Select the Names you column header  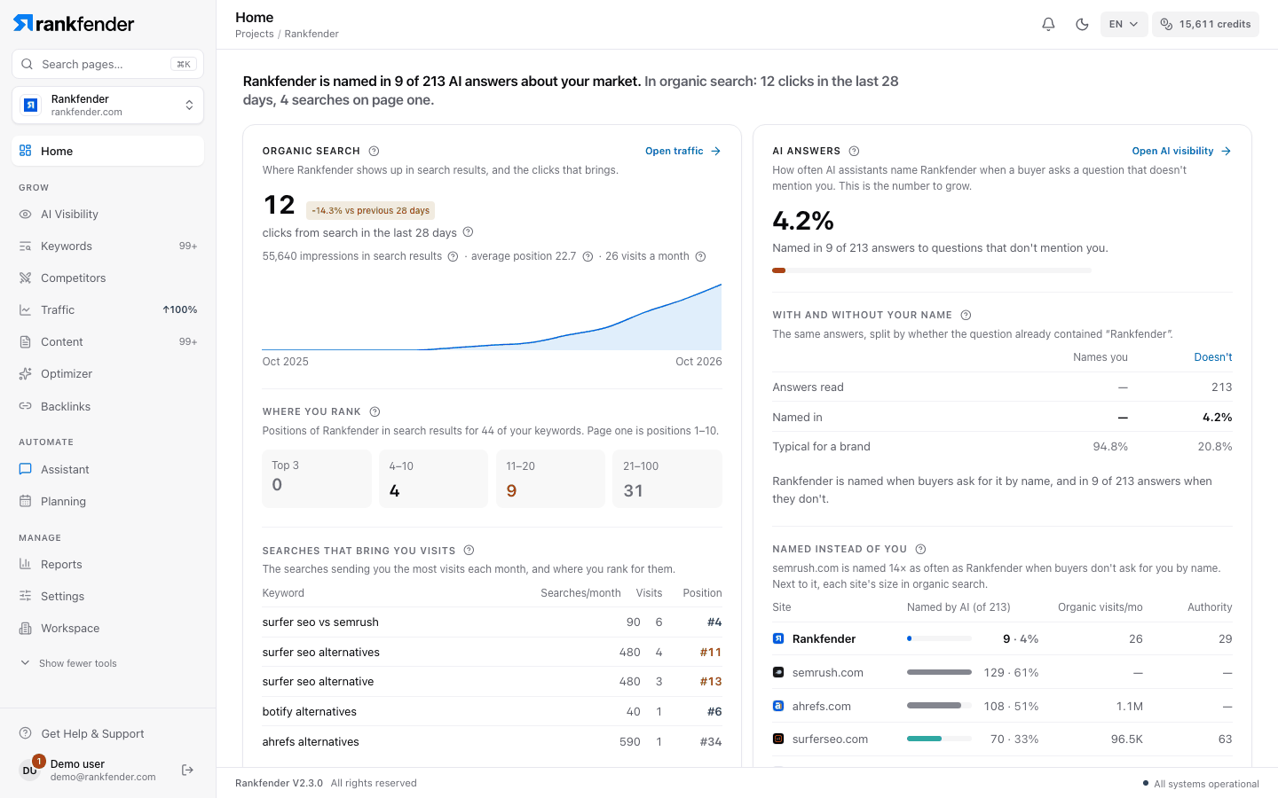(x=1100, y=357)
